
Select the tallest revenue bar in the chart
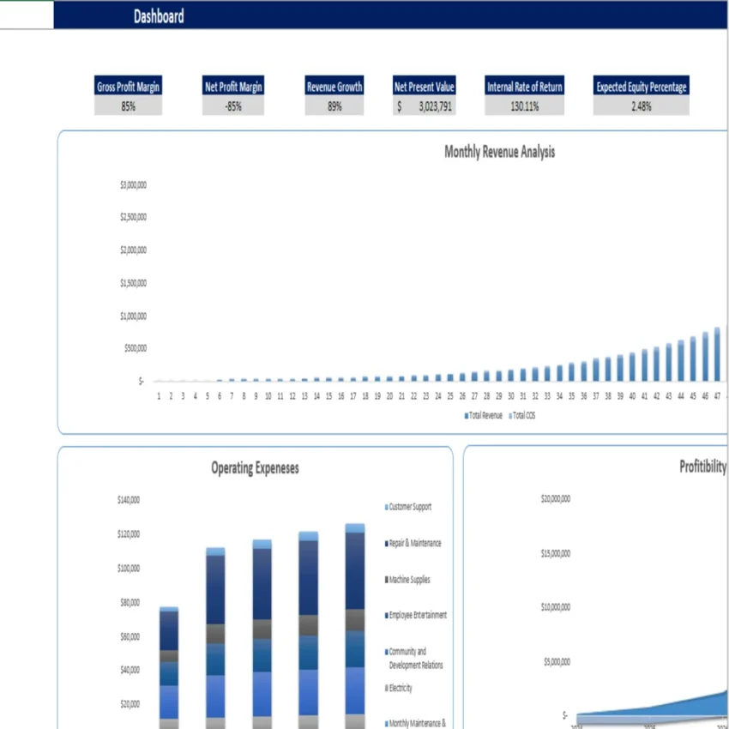[x=716, y=353]
